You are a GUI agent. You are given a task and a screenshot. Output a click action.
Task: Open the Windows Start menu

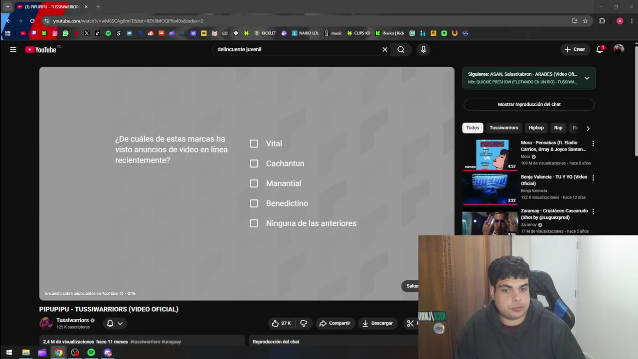click(9, 353)
